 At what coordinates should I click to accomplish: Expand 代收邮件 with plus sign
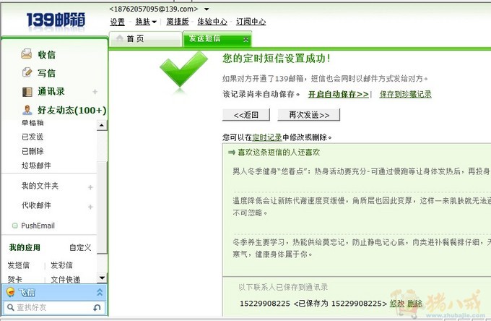pos(90,207)
